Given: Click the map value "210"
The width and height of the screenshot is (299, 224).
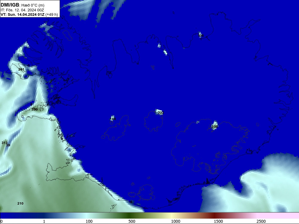Looking at the screenshot, I should 20,203.
